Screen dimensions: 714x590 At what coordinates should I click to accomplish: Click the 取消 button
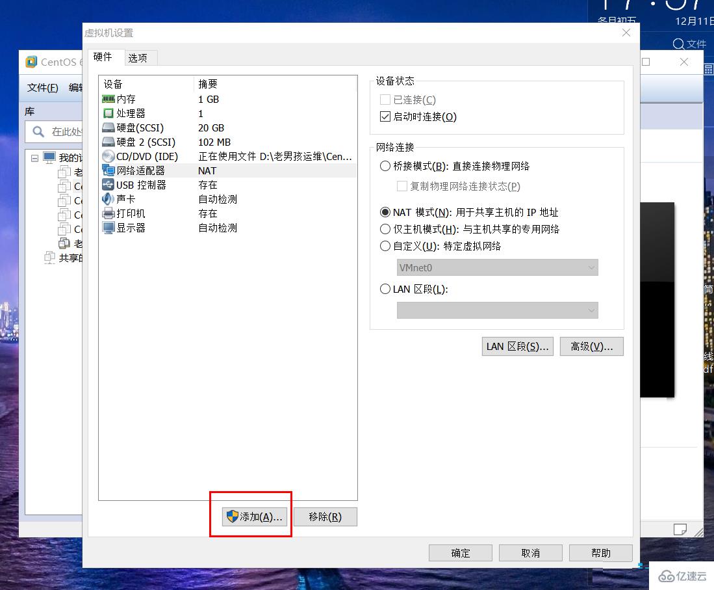(x=531, y=553)
